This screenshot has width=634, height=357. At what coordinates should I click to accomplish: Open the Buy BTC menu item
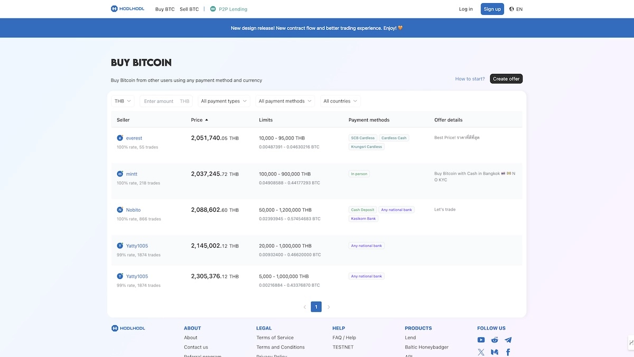coord(165,9)
